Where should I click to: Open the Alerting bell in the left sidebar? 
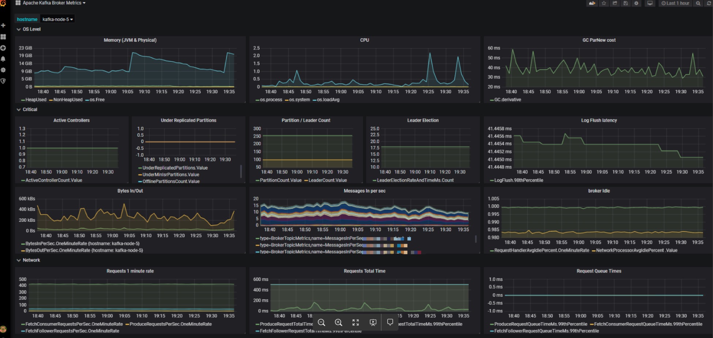[x=3, y=59]
